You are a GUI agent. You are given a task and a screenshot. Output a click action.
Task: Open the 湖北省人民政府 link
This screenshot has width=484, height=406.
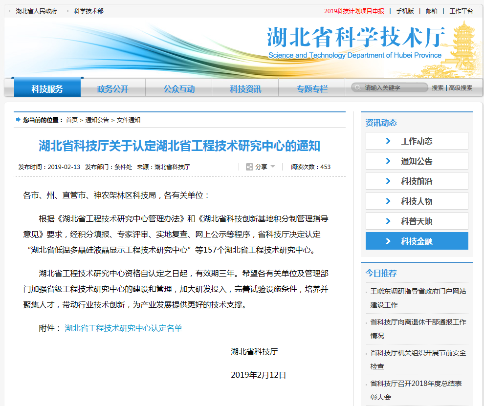pyautogui.click(x=37, y=11)
